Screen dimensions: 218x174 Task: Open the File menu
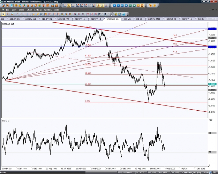pos(8,10)
